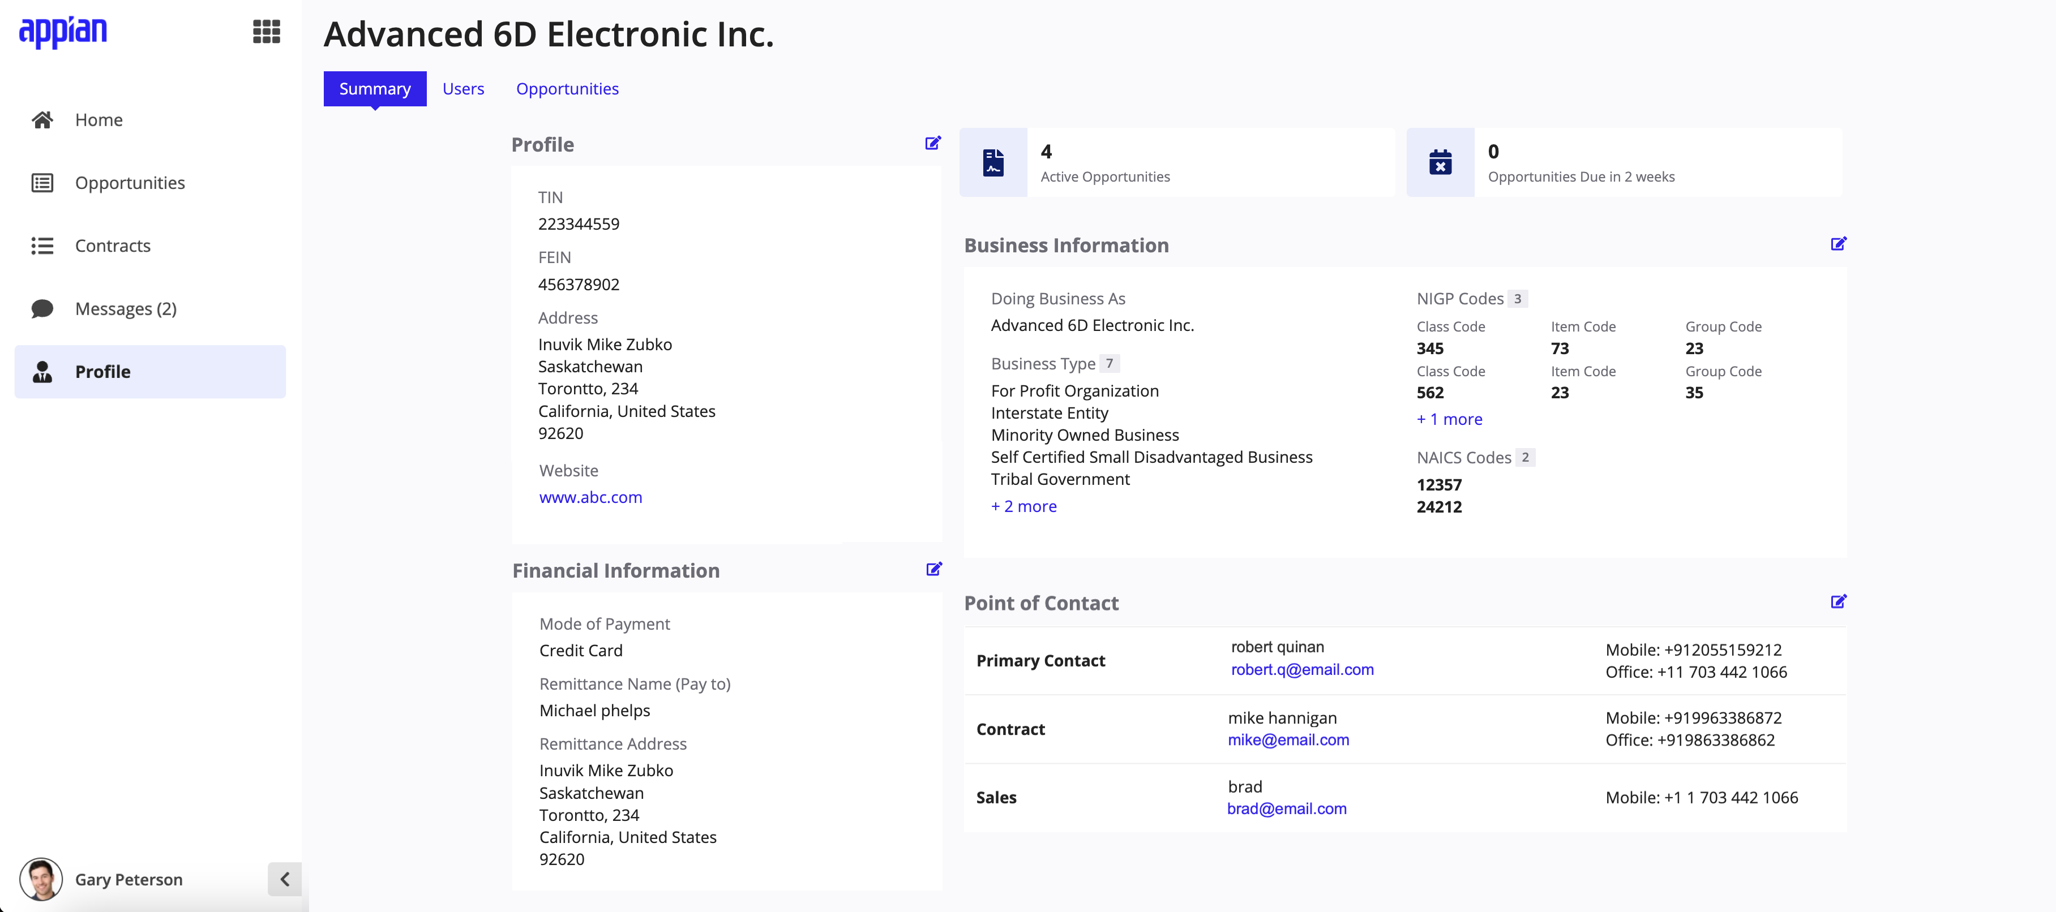2056x912 pixels.
Task: Click the Active Opportunities document icon
Action: click(x=992, y=161)
